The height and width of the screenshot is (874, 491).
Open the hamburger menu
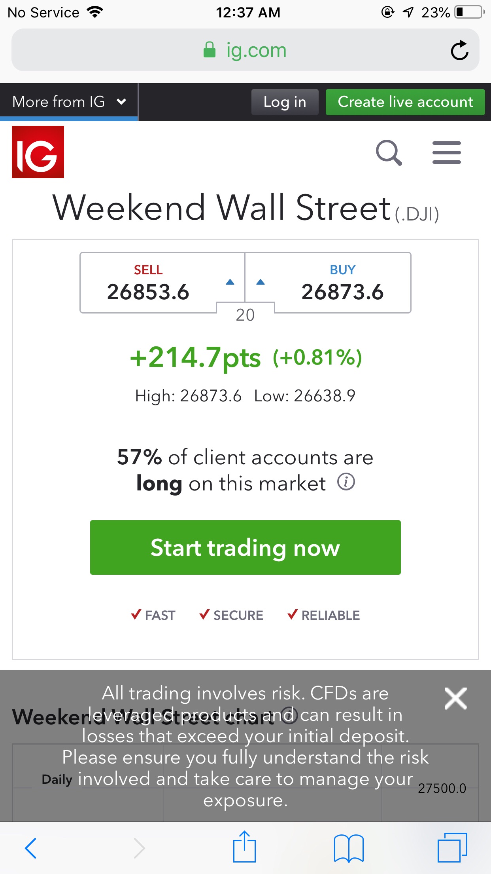tap(447, 152)
